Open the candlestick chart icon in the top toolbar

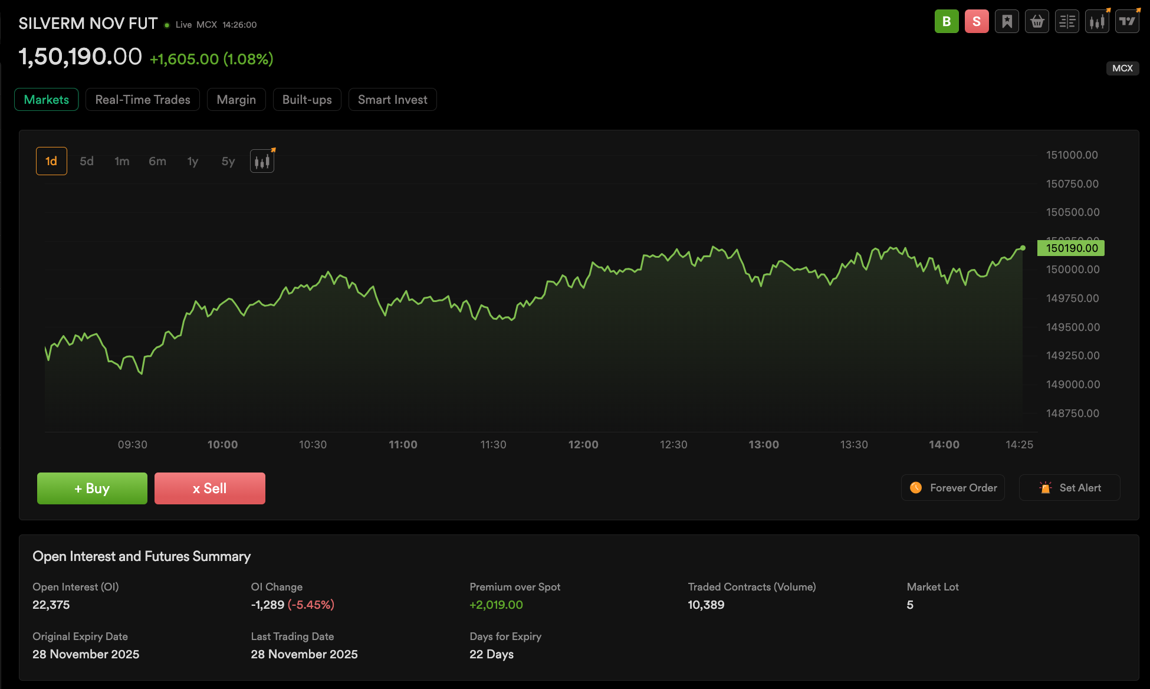(x=1097, y=22)
